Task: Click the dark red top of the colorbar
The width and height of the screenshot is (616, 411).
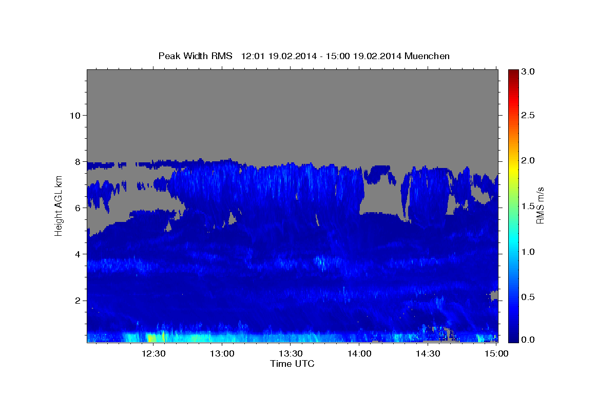Action: pyautogui.click(x=513, y=73)
